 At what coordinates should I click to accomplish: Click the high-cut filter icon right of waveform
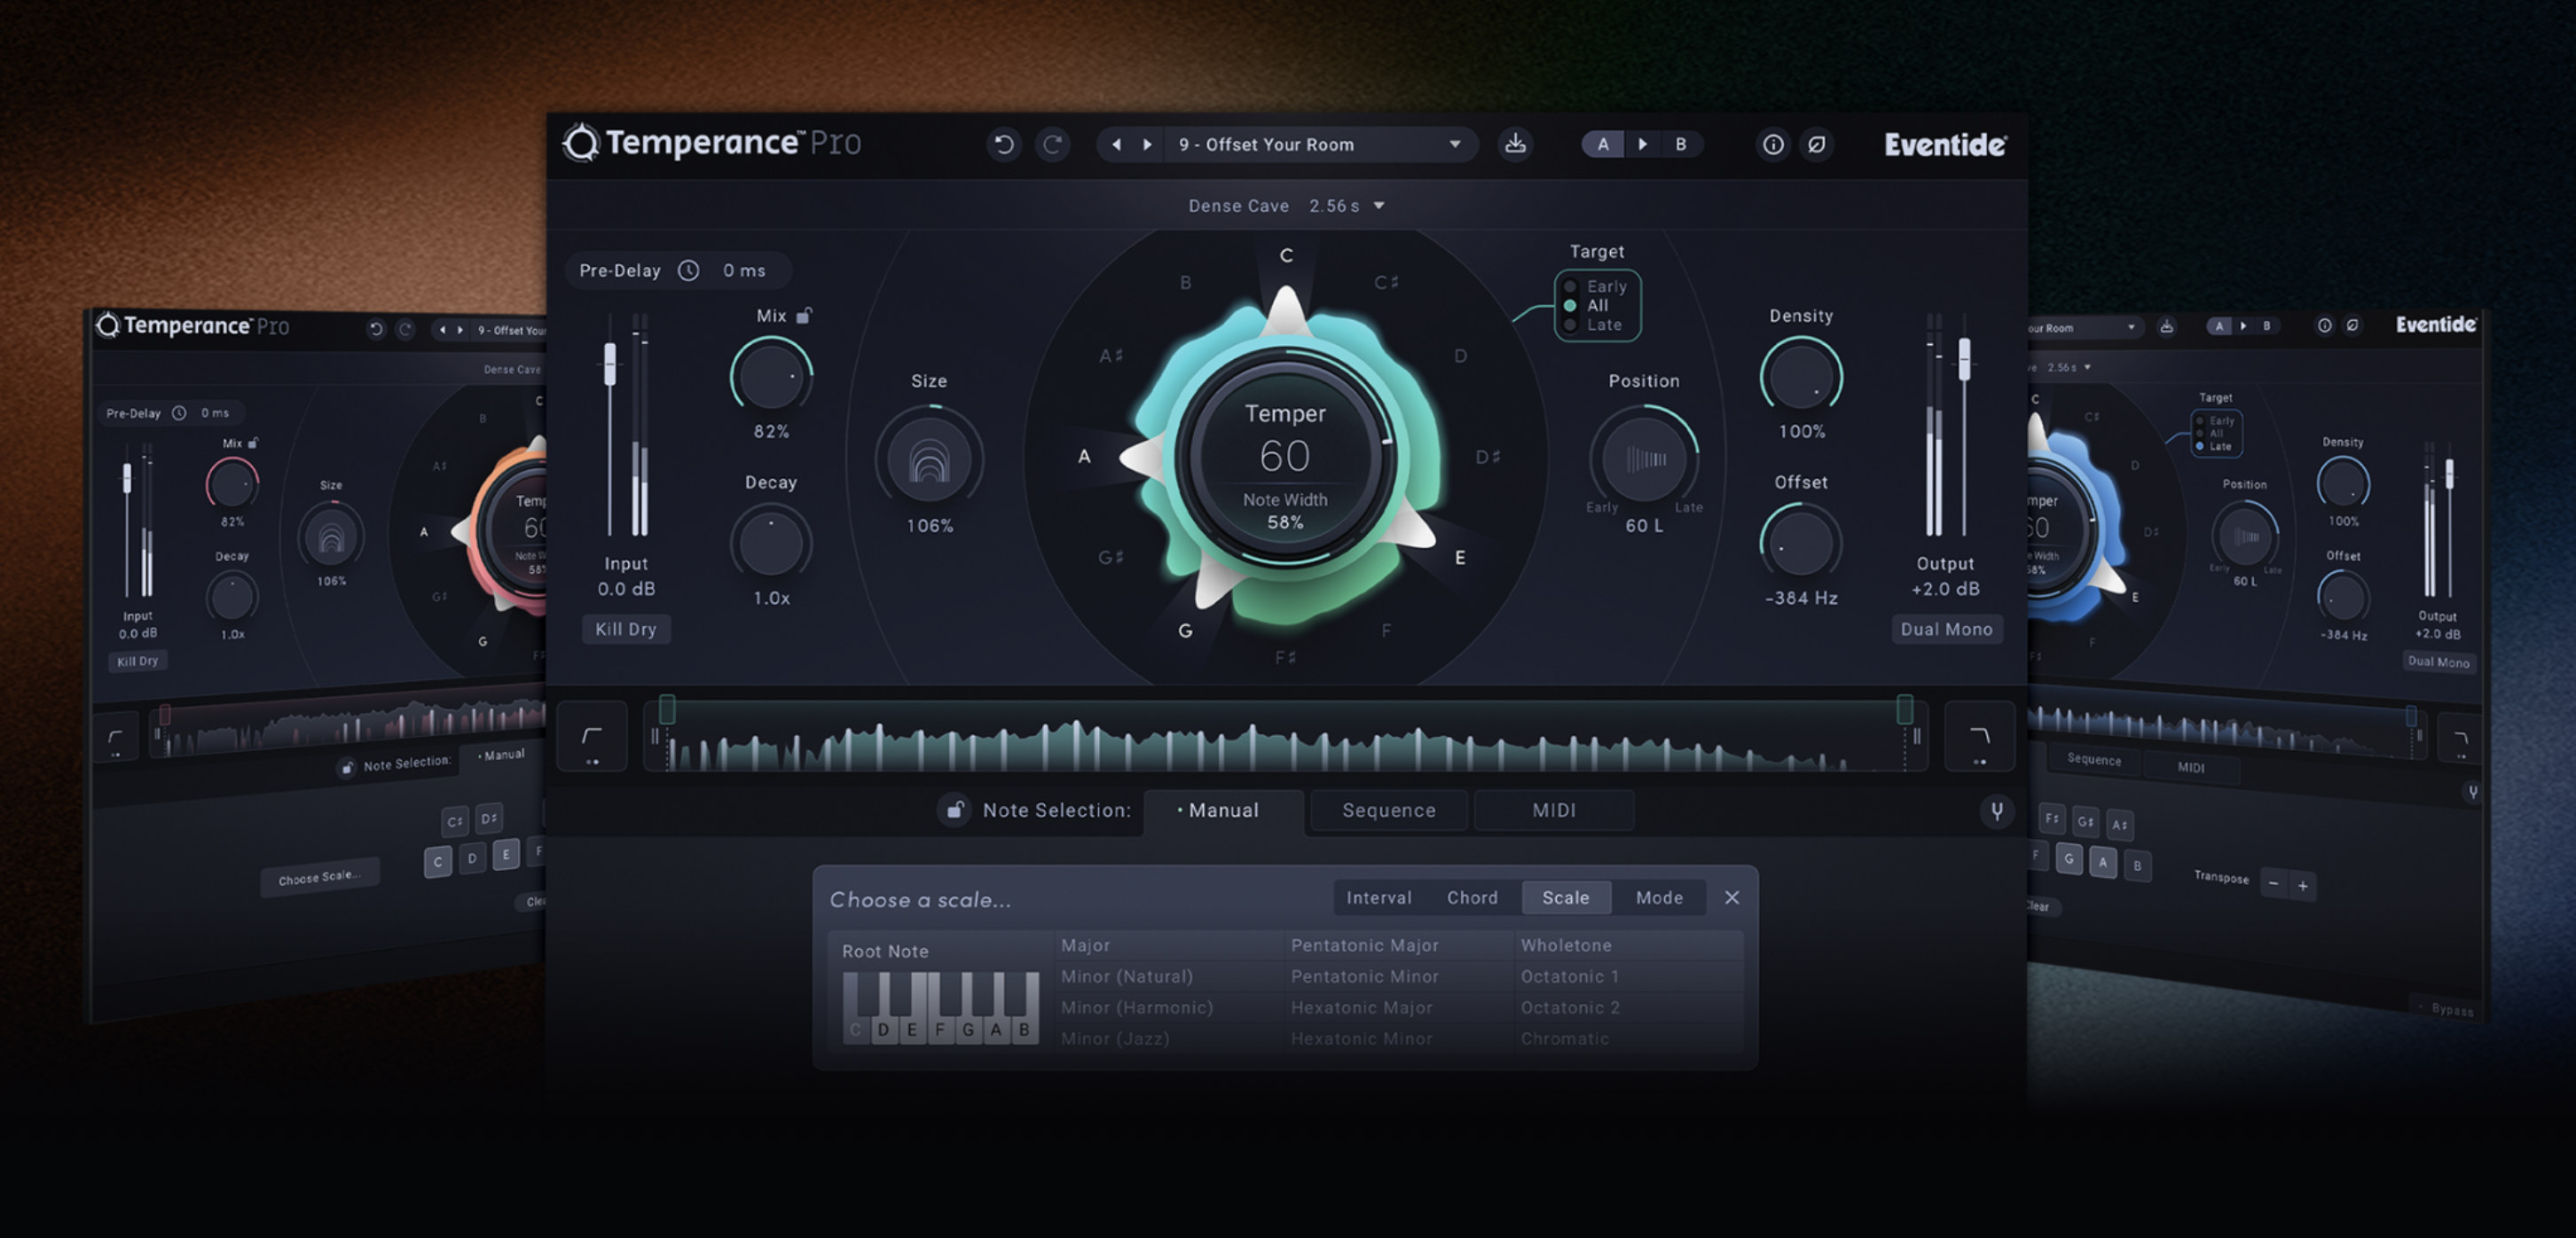[x=1979, y=737]
